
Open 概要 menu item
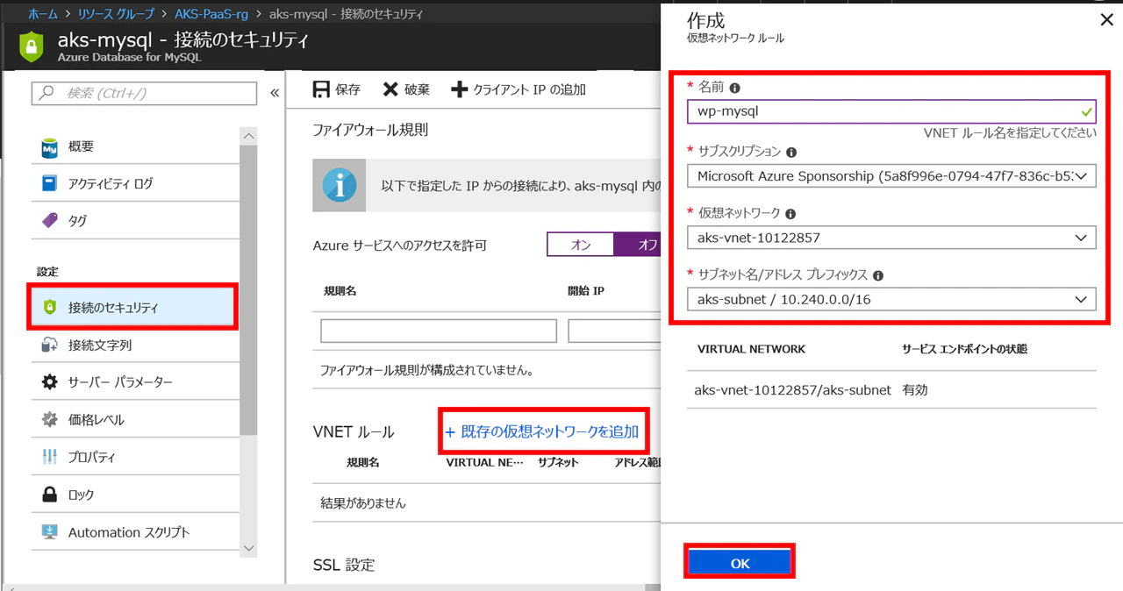(x=135, y=147)
